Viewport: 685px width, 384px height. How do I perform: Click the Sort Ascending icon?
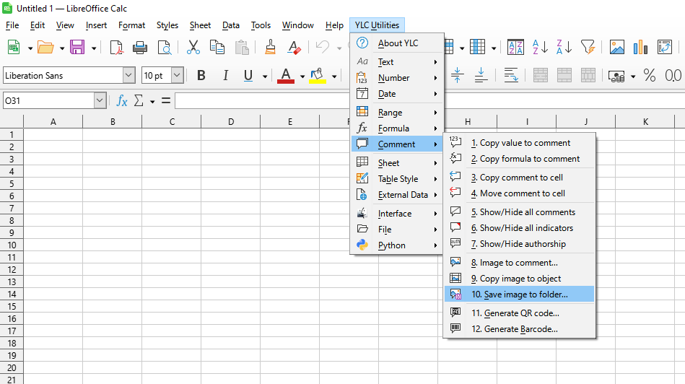540,48
